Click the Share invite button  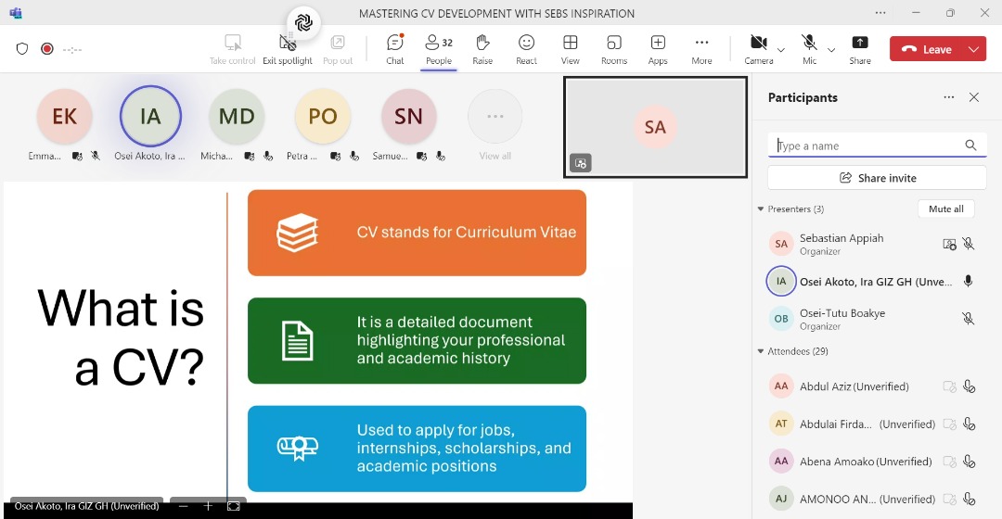tap(877, 178)
